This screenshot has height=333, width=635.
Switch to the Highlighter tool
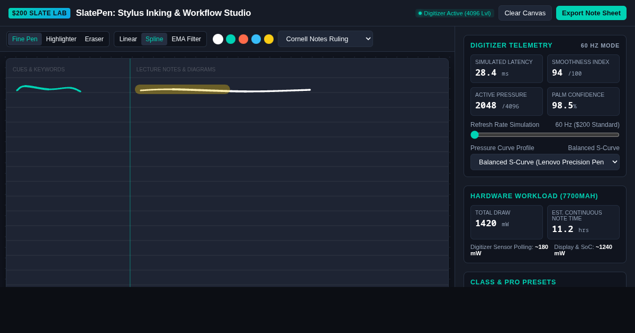point(61,39)
